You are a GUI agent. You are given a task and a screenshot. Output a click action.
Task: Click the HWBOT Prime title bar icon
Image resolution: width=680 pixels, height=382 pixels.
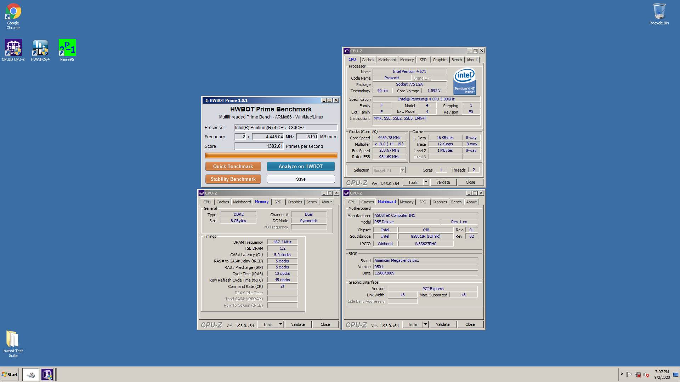[207, 100]
